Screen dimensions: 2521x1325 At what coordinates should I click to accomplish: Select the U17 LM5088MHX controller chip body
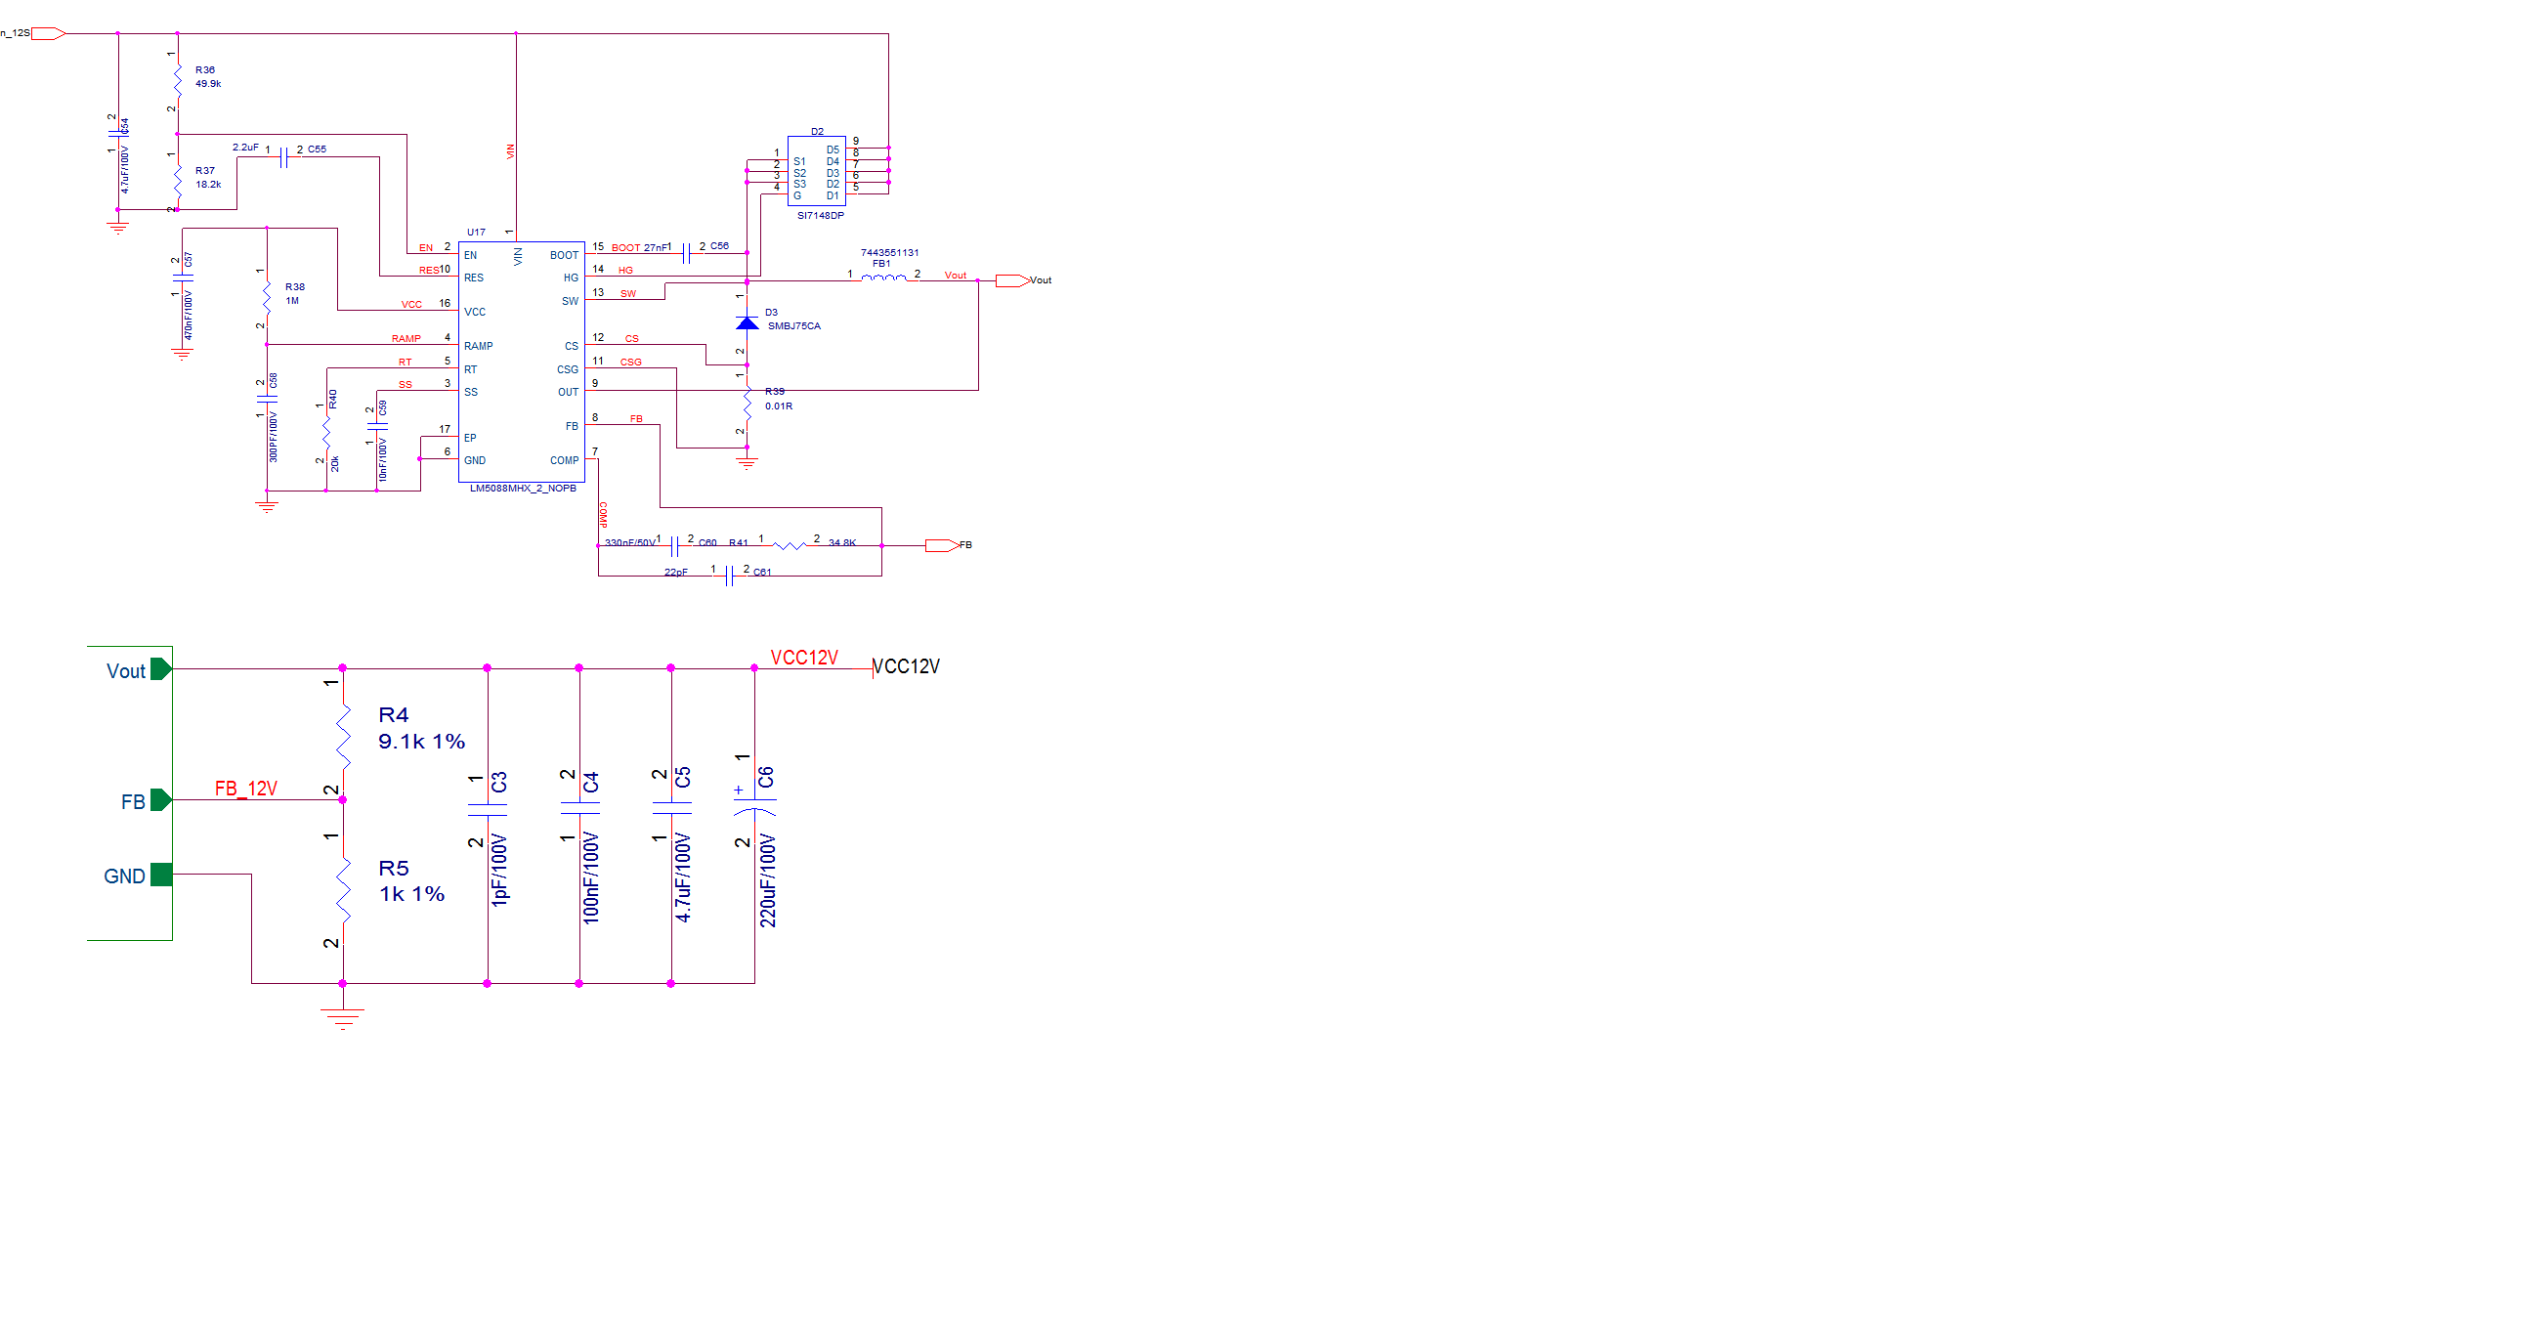(x=521, y=363)
